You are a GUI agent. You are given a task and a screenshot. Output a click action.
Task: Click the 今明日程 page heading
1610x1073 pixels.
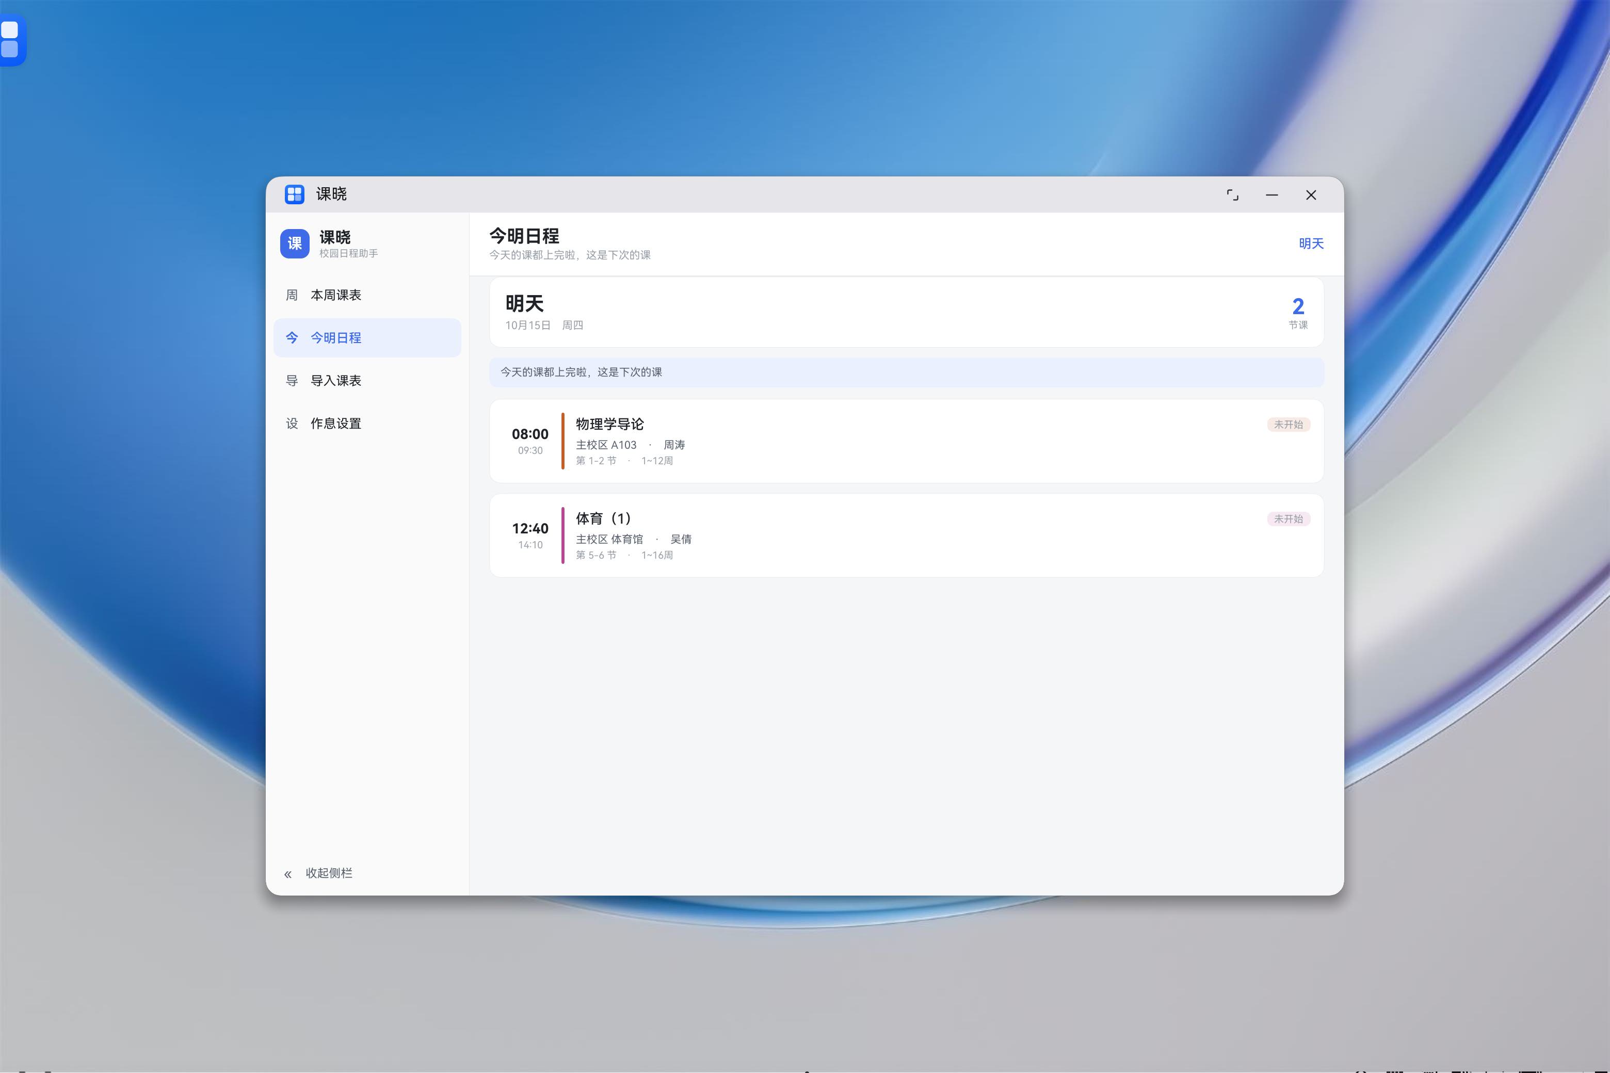[x=524, y=236]
